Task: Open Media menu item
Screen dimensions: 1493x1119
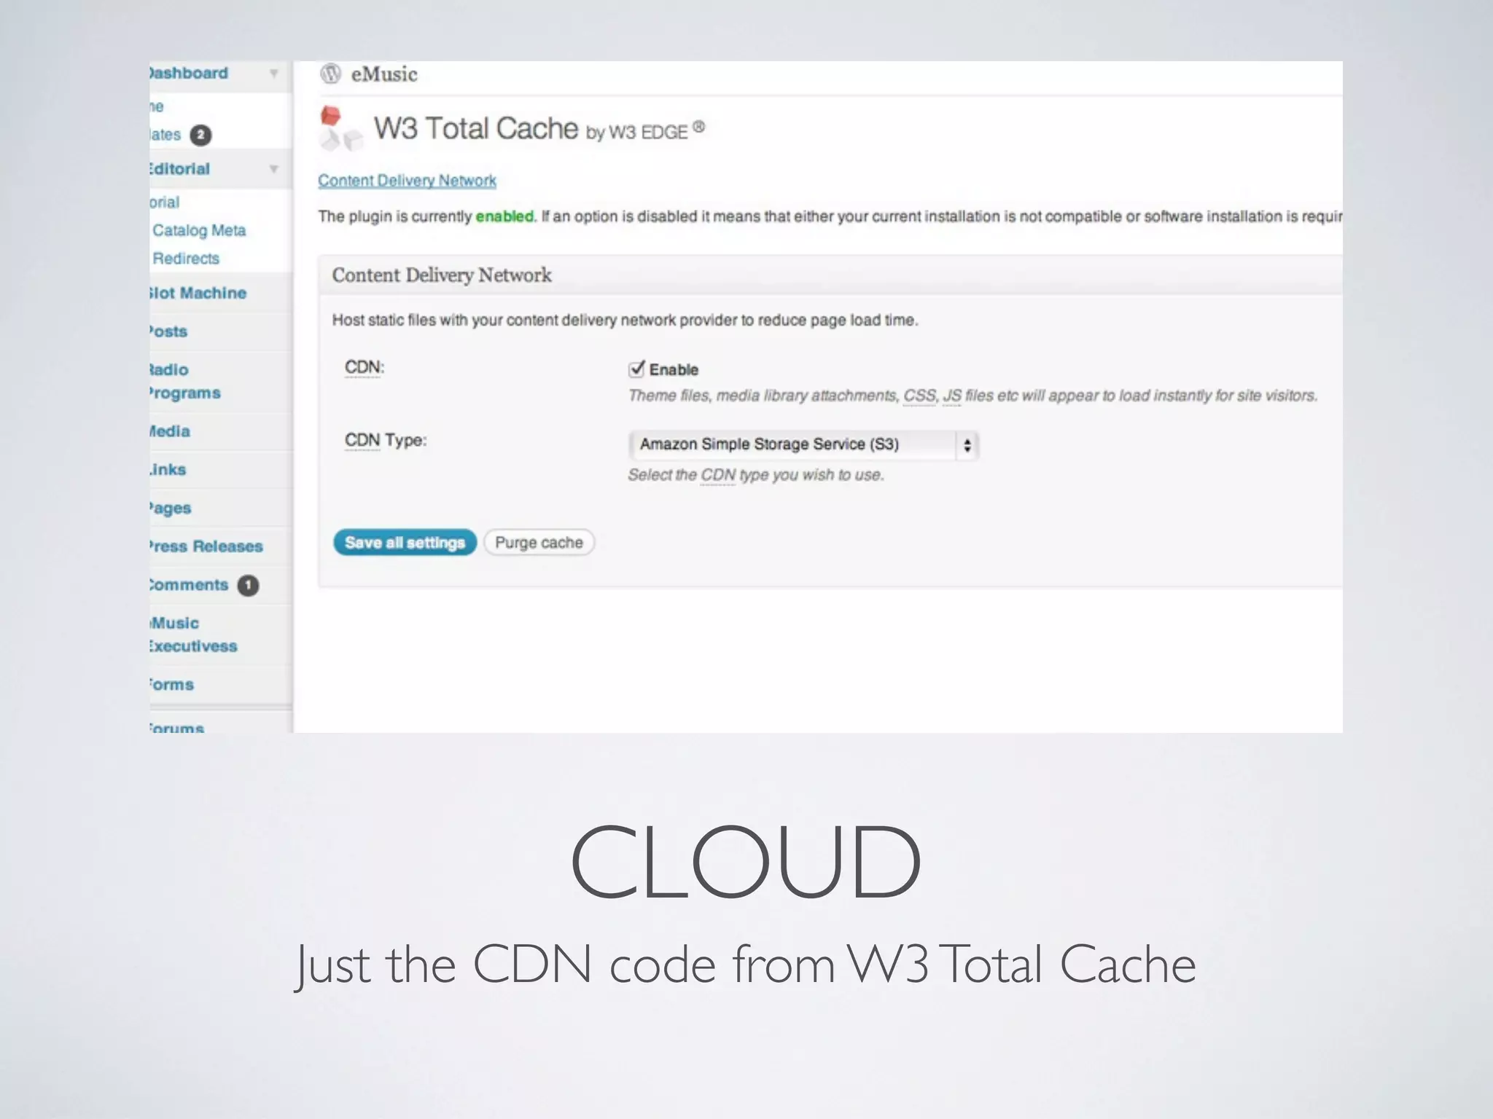Action: tap(170, 431)
